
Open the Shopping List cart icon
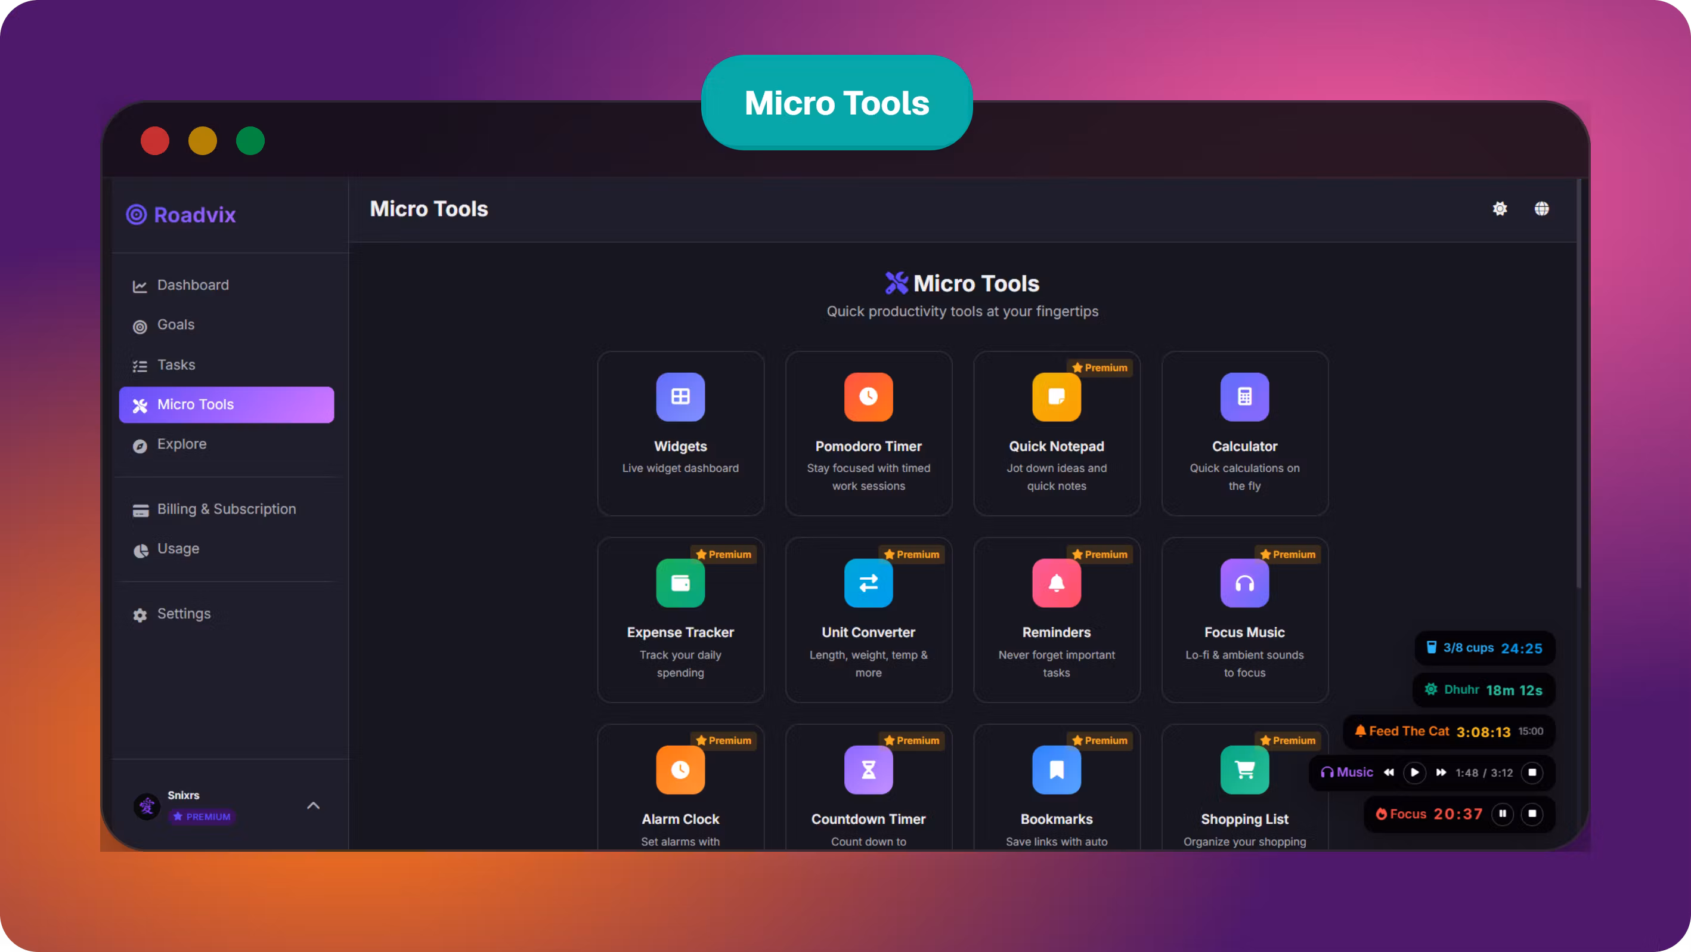point(1244,769)
